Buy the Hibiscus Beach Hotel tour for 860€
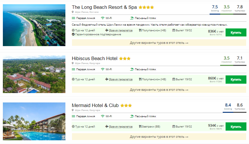Viewport: 249px width, 144px height. [236, 80]
